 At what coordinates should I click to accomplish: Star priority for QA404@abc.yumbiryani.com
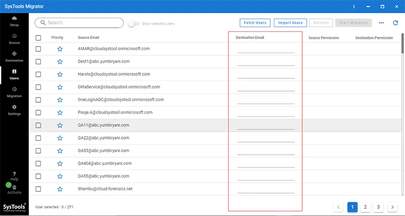(60, 163)
